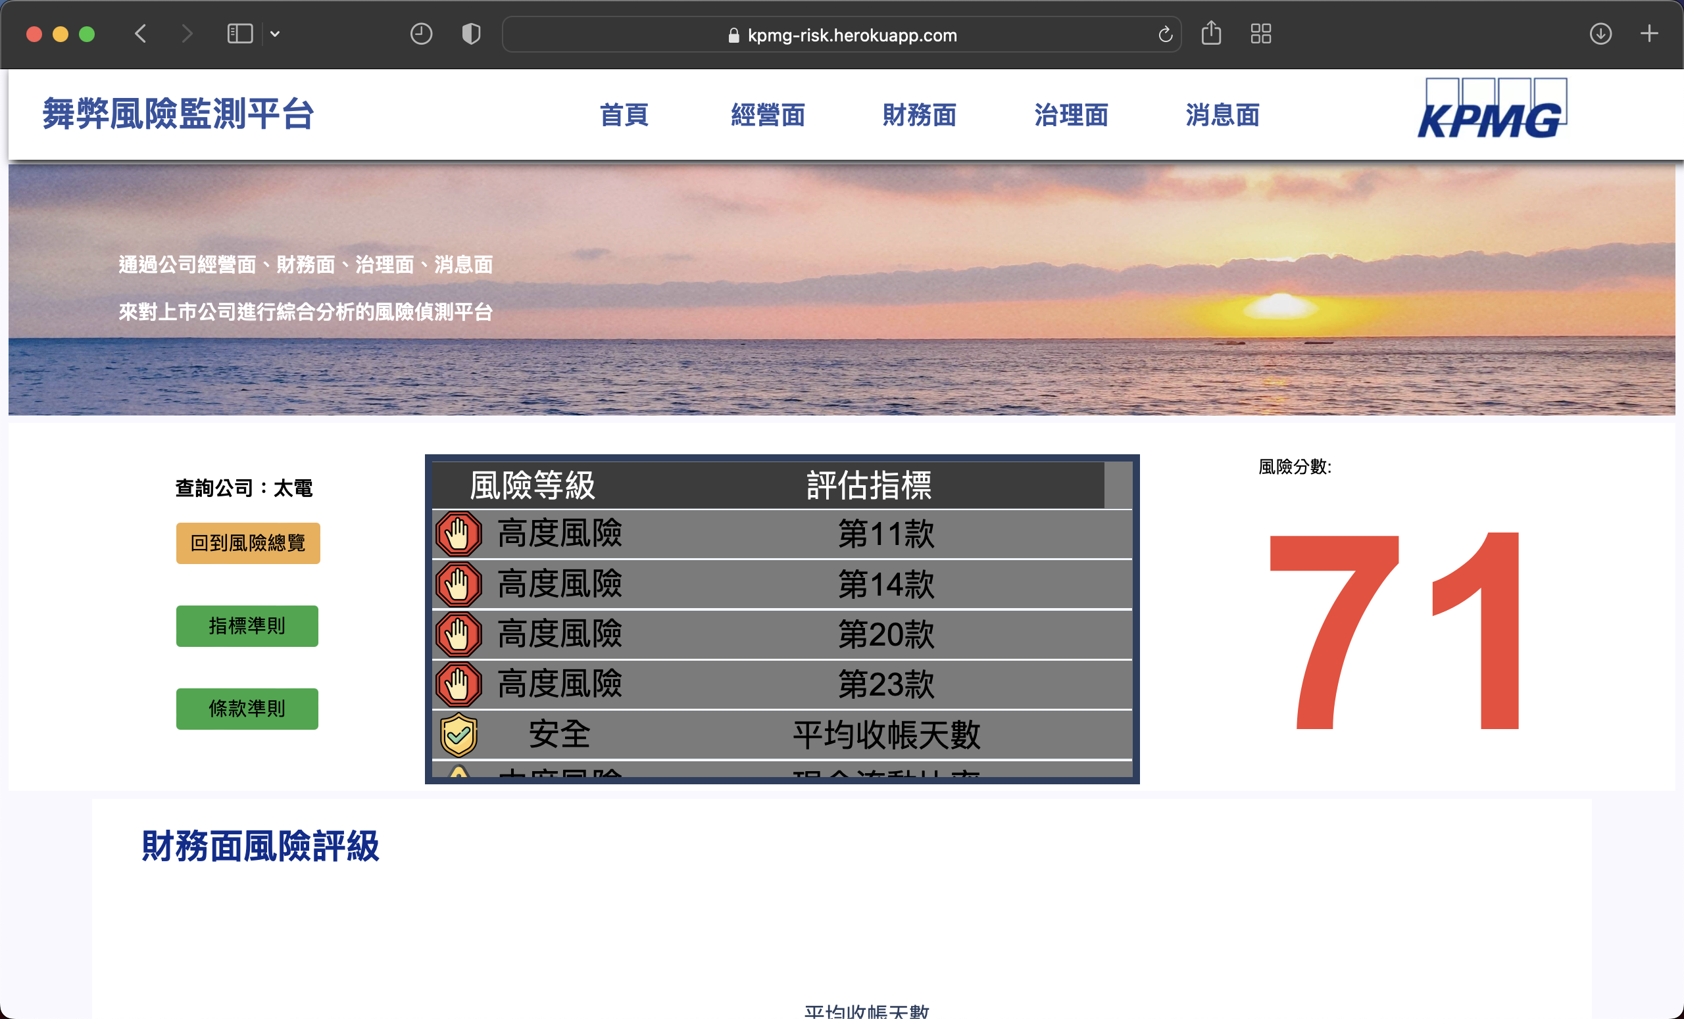Viewport: 1684px width, 1019px height.
Task: Toggle the Safari sidebar icon
Action: pos(239,34)
